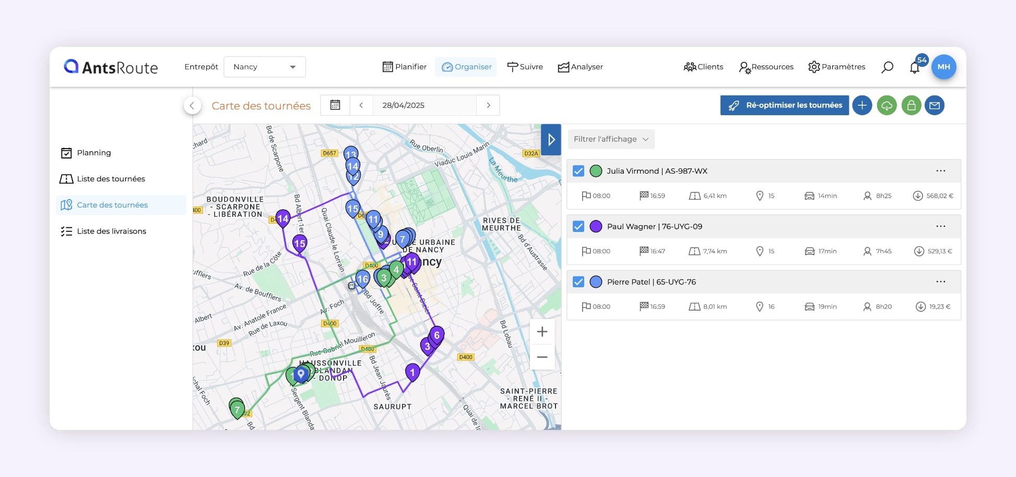Uncheck Julia Virmond route checkbox

click(578, 171)
